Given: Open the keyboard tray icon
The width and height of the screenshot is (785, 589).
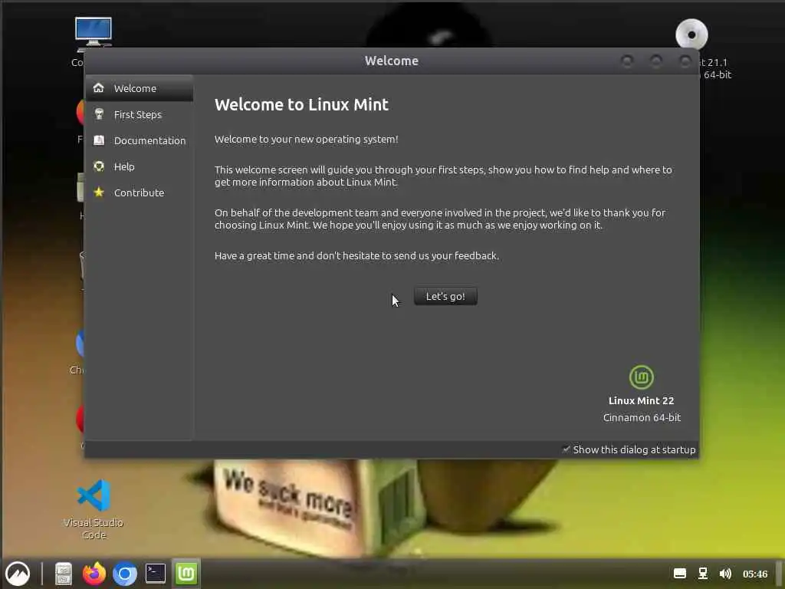Looking at the screenshot, I should 679,574.
